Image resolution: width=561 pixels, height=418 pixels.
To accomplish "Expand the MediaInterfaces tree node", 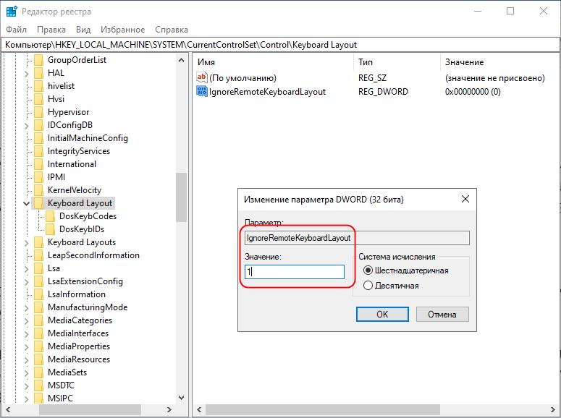I will [26, 334].
